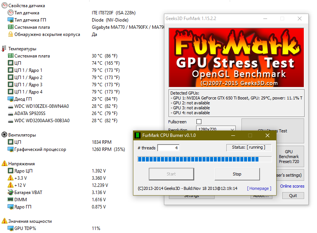The height and width of the screenshot is (233, 317).
Task: Click the Напряжения warning icon
Action: click(5, 163)
